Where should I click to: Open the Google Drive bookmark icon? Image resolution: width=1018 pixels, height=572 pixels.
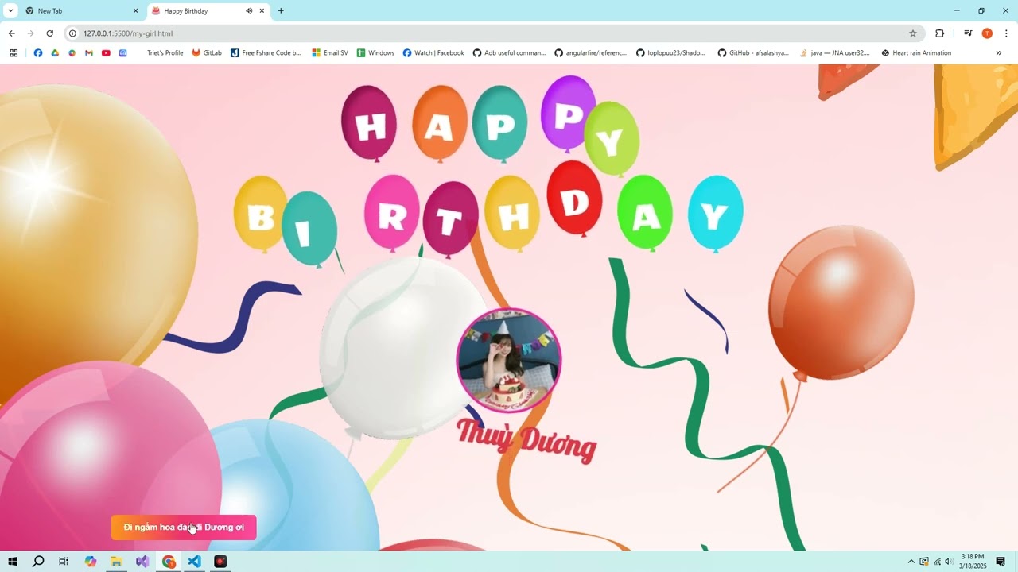click(x=55, y=53)
